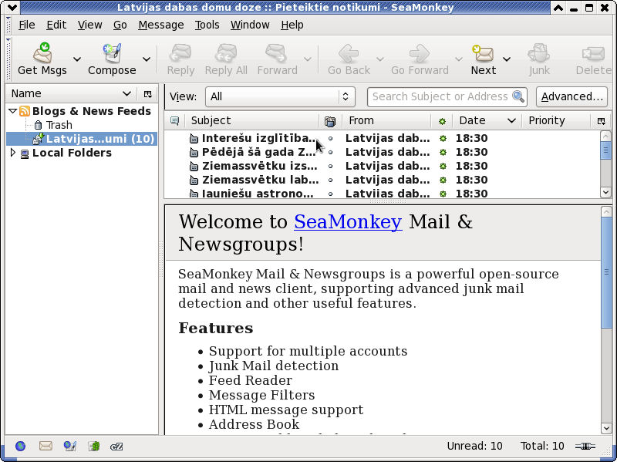Screen dimensions: 617x462
Task: Expand Local Folders tree
Action: point(12,152)
